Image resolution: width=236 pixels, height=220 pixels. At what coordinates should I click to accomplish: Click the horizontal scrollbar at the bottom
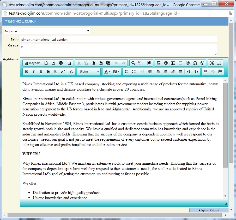[114, 215]
